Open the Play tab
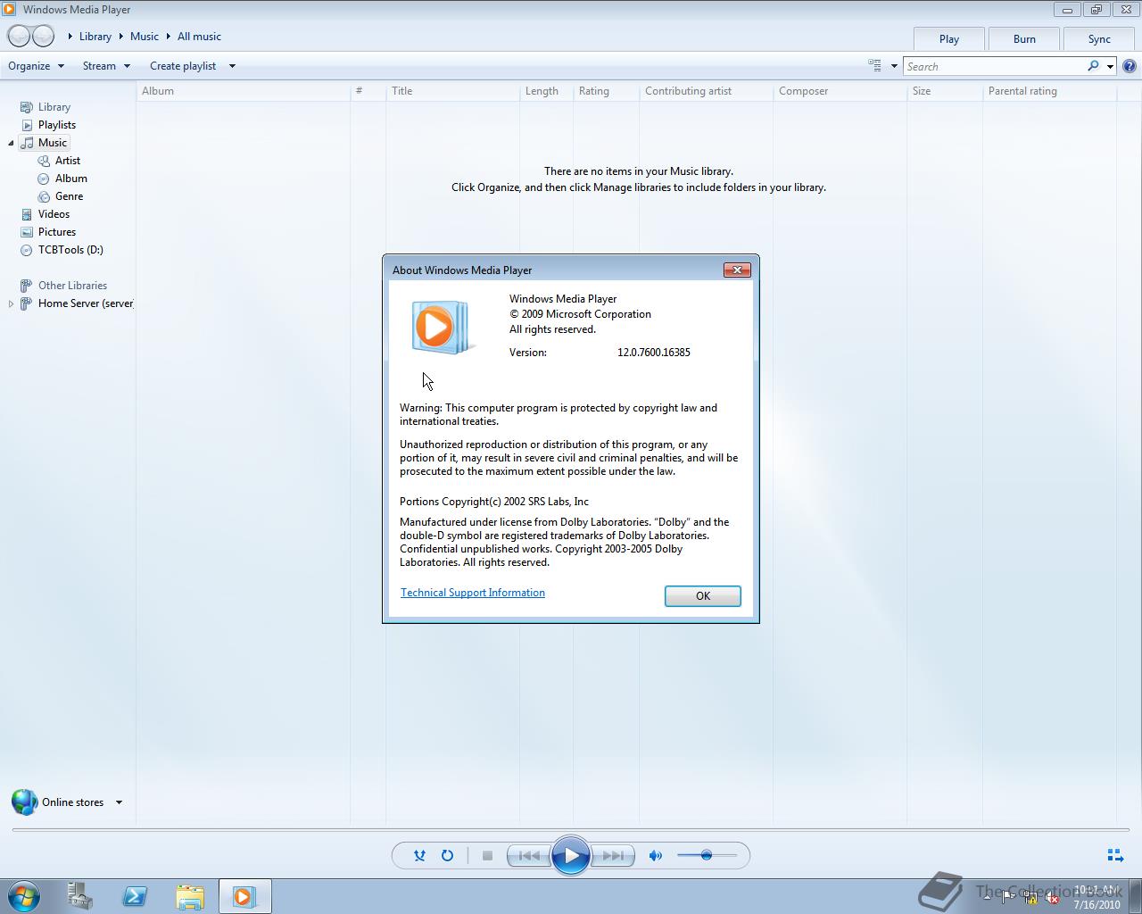The width and height of the screenshot is (1142, 914). (x=949, y=38)
